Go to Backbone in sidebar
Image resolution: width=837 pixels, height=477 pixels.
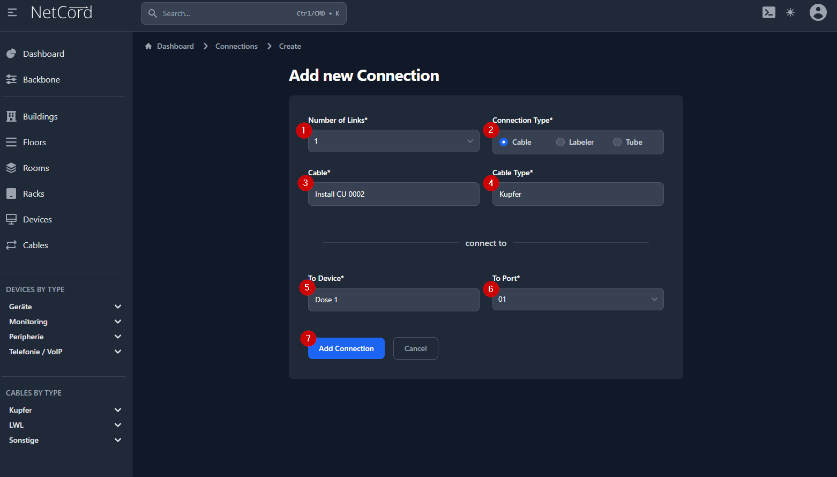click(x=41, y=79)
